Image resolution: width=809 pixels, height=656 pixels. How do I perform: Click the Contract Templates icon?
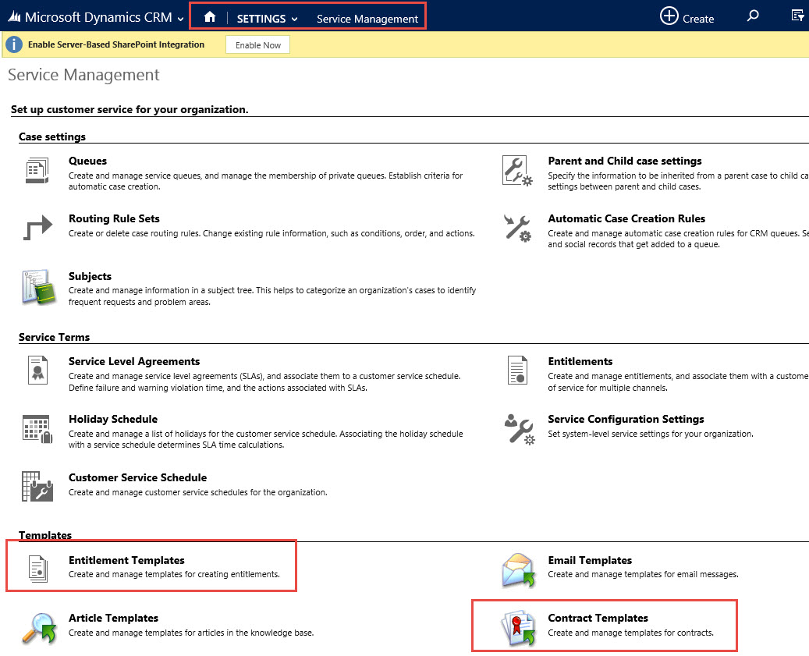[x=518, y=628]
